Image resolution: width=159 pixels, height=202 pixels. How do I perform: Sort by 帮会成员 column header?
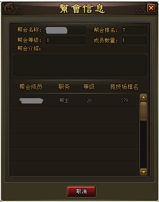31,87
